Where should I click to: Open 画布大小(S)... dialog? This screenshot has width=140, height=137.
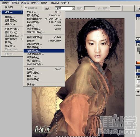click(12, 32)
